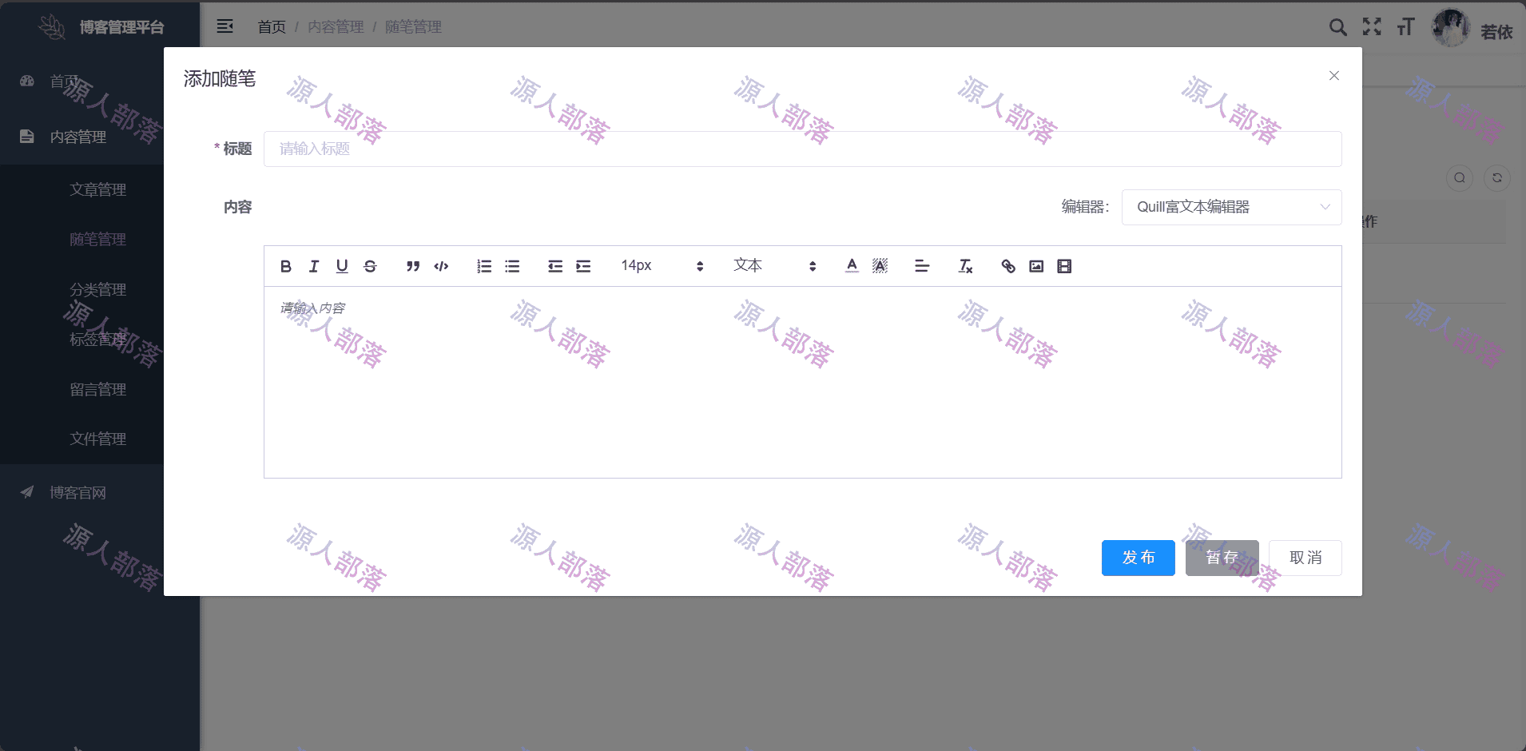Toggle italic formatting in editor toolbar

click(314, 266)
